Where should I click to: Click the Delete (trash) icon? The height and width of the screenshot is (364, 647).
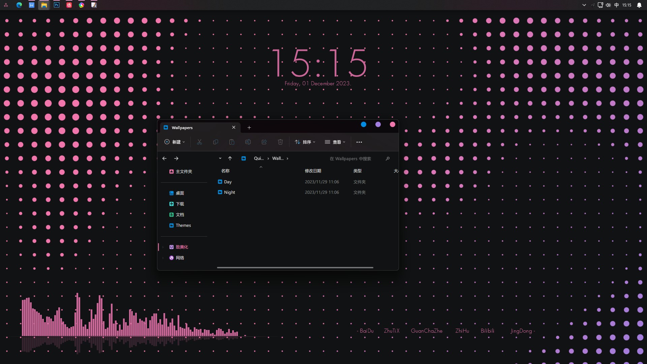coord(280,142)
